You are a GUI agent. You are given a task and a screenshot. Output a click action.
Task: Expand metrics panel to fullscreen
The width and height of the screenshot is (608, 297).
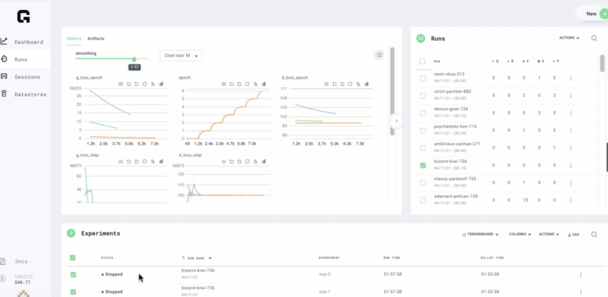(x=379, y=55)
